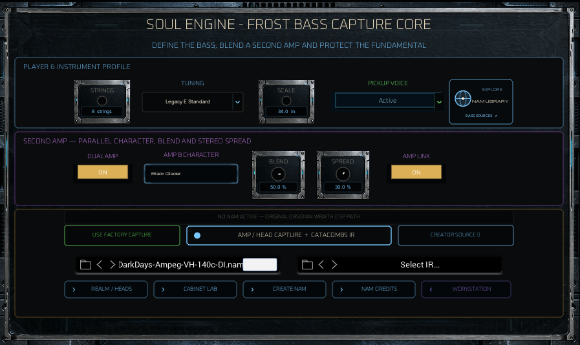Select next IR arrow
The height and width of the screenshot is (345, 580).
(334, 265)
